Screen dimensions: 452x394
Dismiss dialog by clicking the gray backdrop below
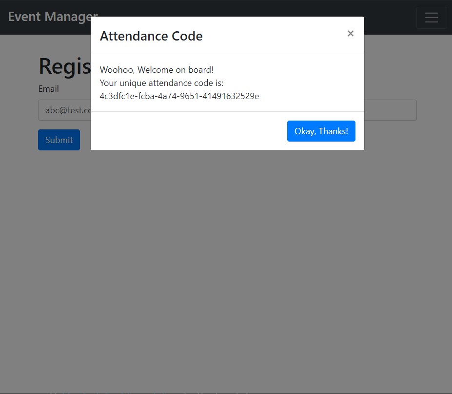pos(226,260)
